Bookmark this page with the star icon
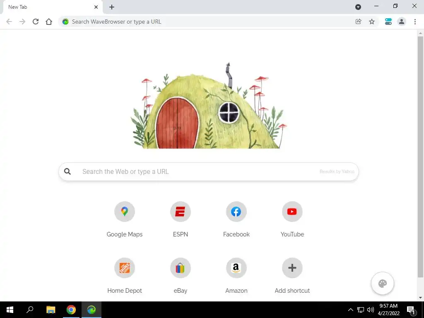Image resolution: width=424 pixels, height=318 pixels. tap(372, 22)
